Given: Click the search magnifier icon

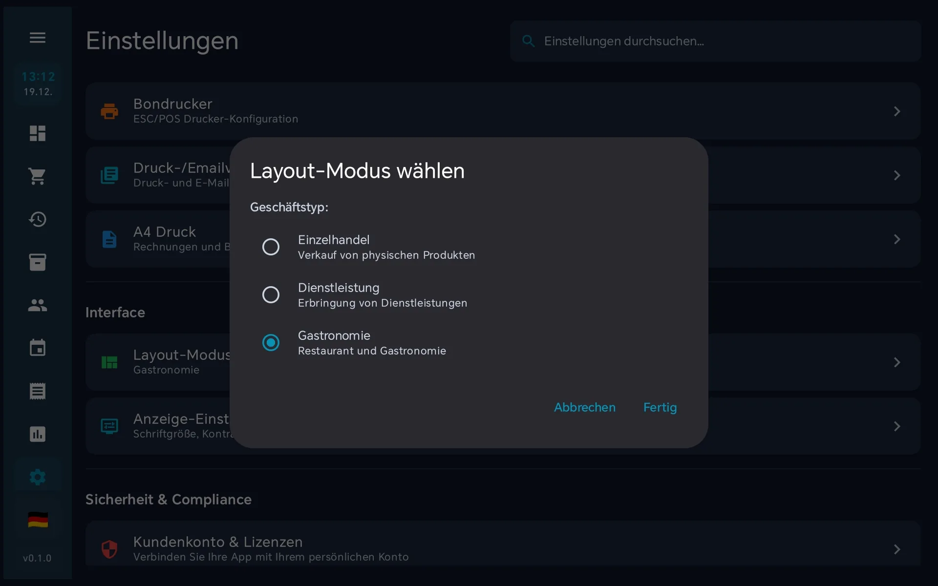Looking at the screenshot, I should pyautogui.click(x=529, y=41).
